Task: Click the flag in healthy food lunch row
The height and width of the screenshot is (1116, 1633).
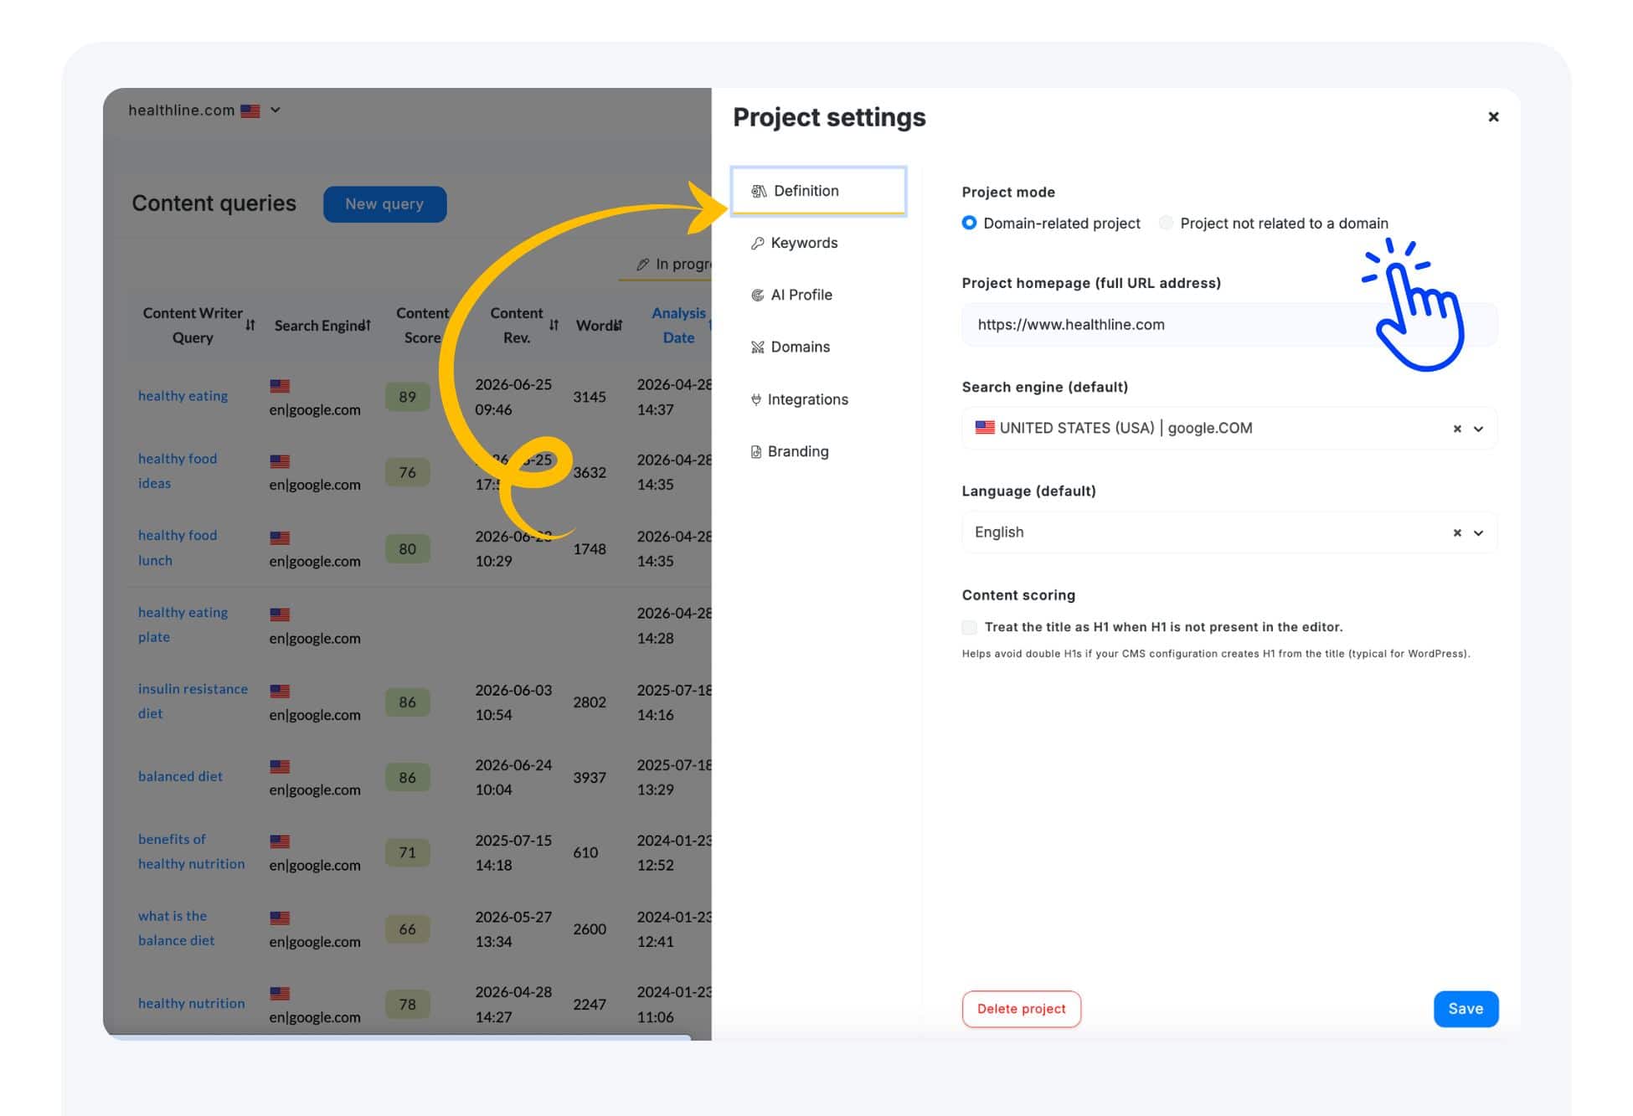Action: 280,537
